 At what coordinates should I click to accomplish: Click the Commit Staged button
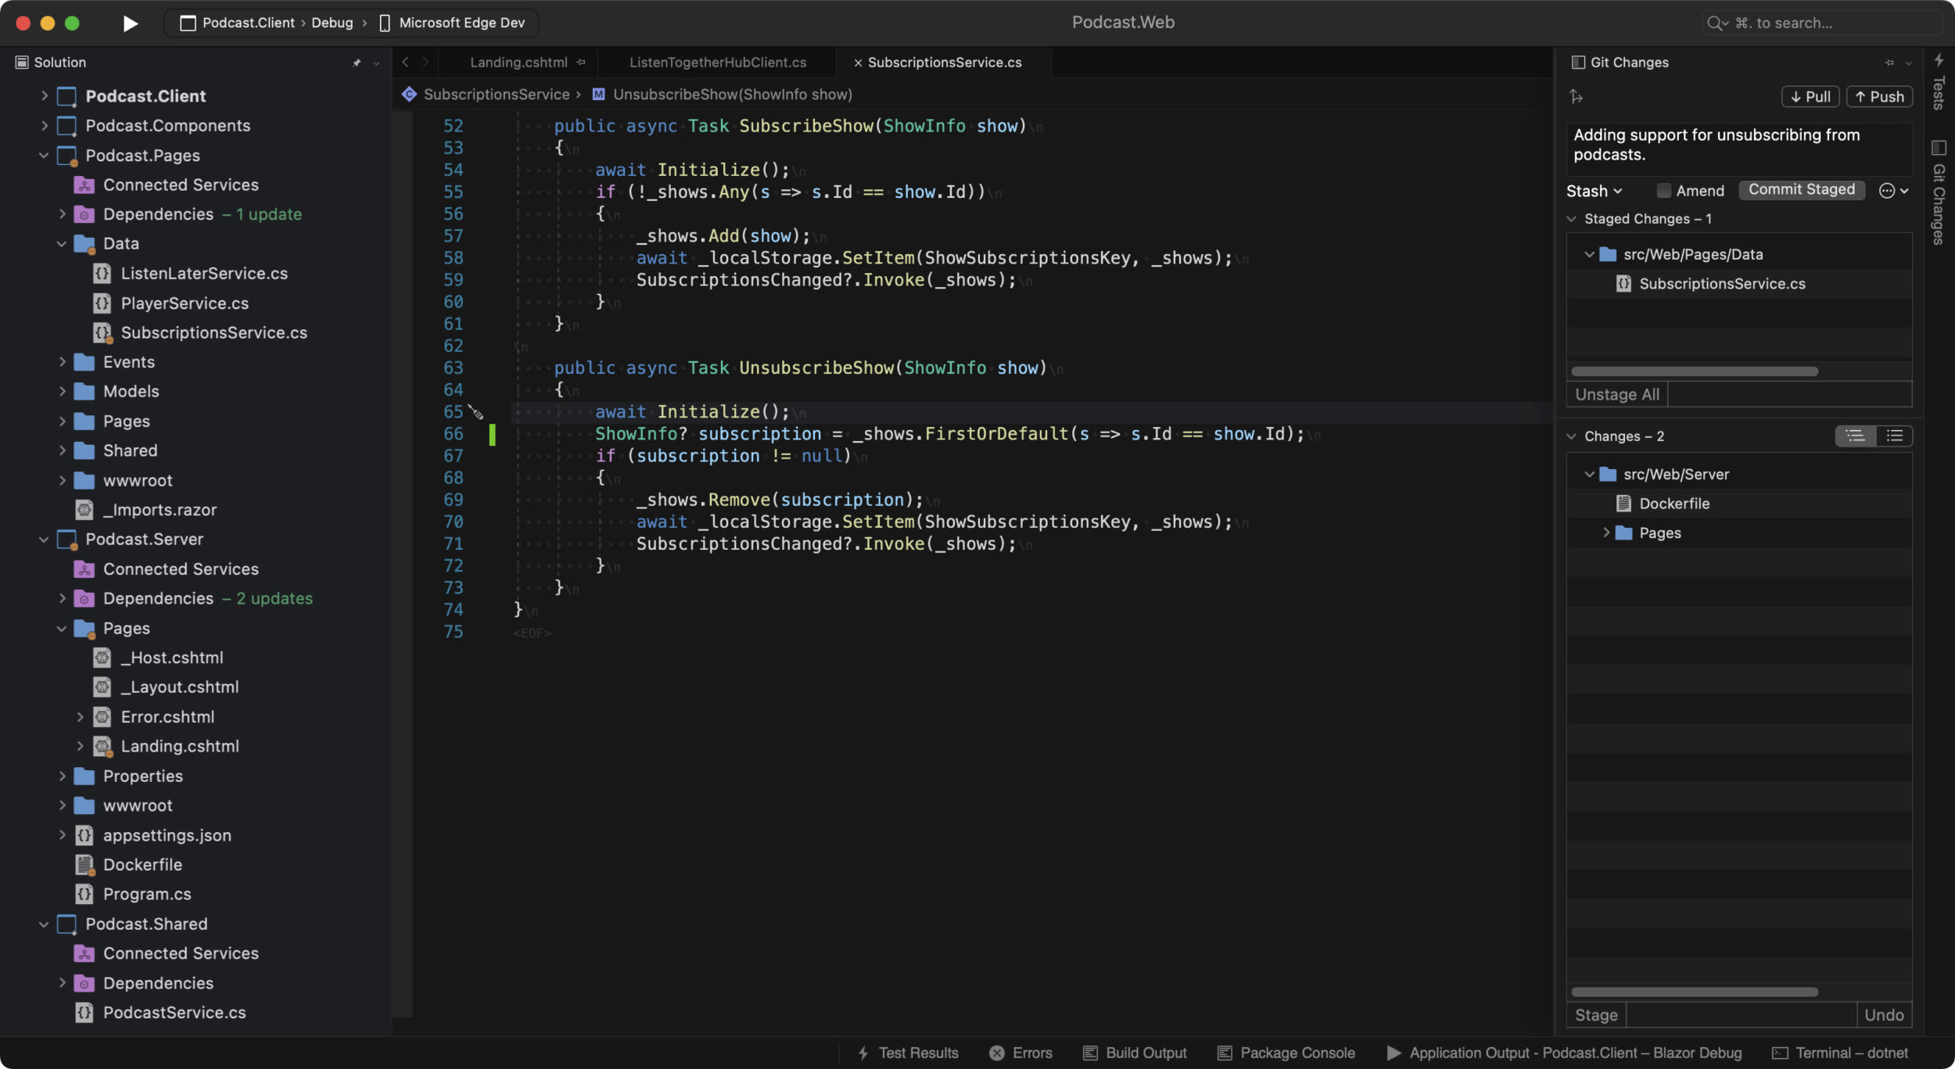[1801, 190]
